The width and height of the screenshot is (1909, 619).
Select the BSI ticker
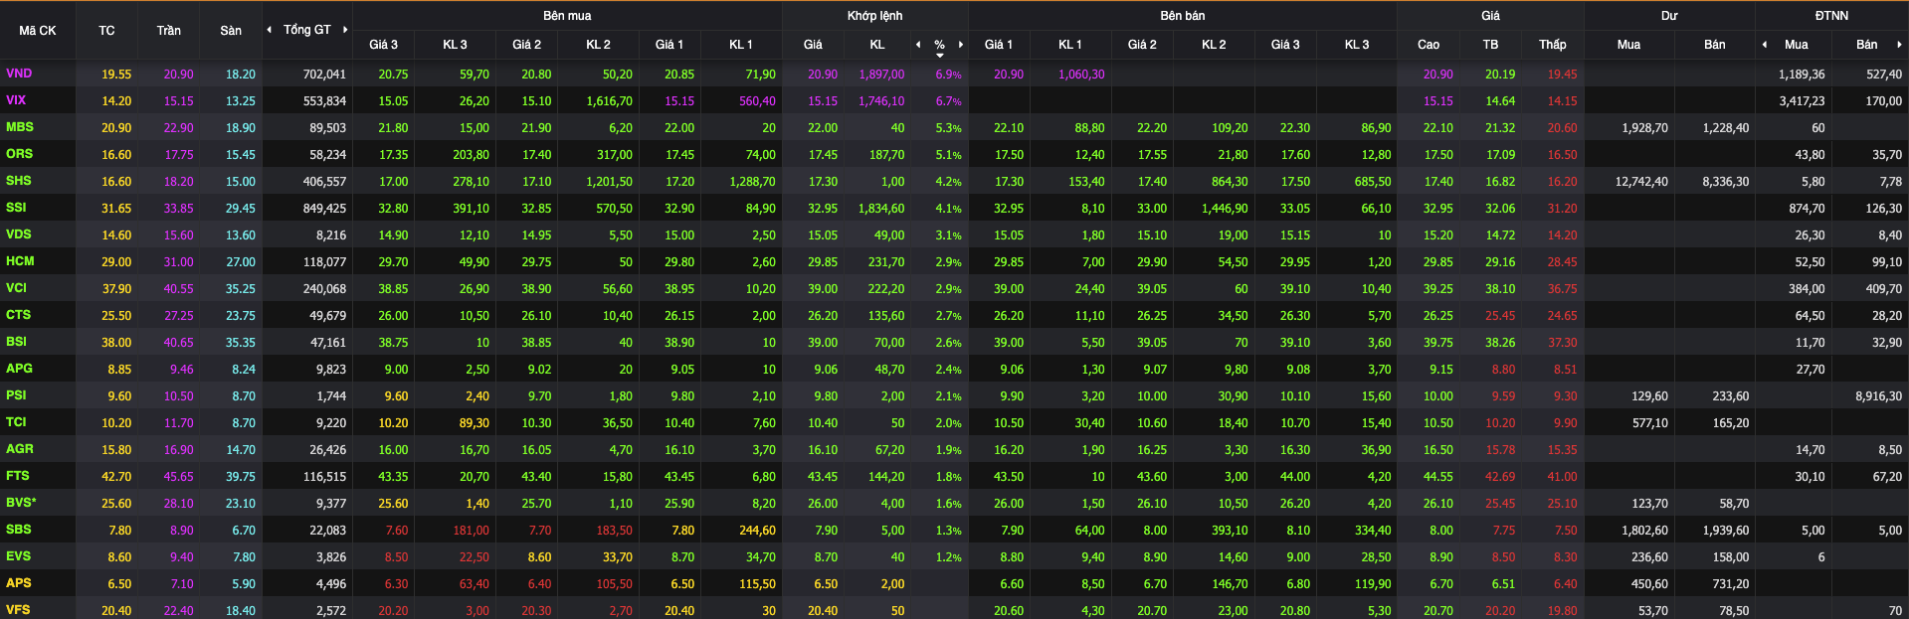click(x=17, y=342)
